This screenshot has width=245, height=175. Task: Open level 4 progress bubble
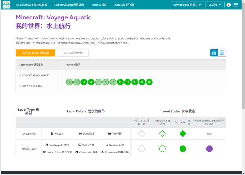[x=91, y=82]
